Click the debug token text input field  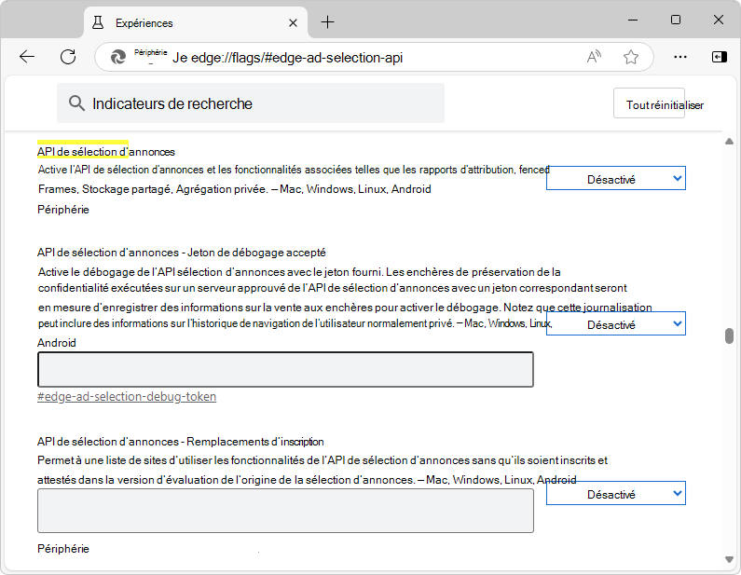click(x=285, y=369)
